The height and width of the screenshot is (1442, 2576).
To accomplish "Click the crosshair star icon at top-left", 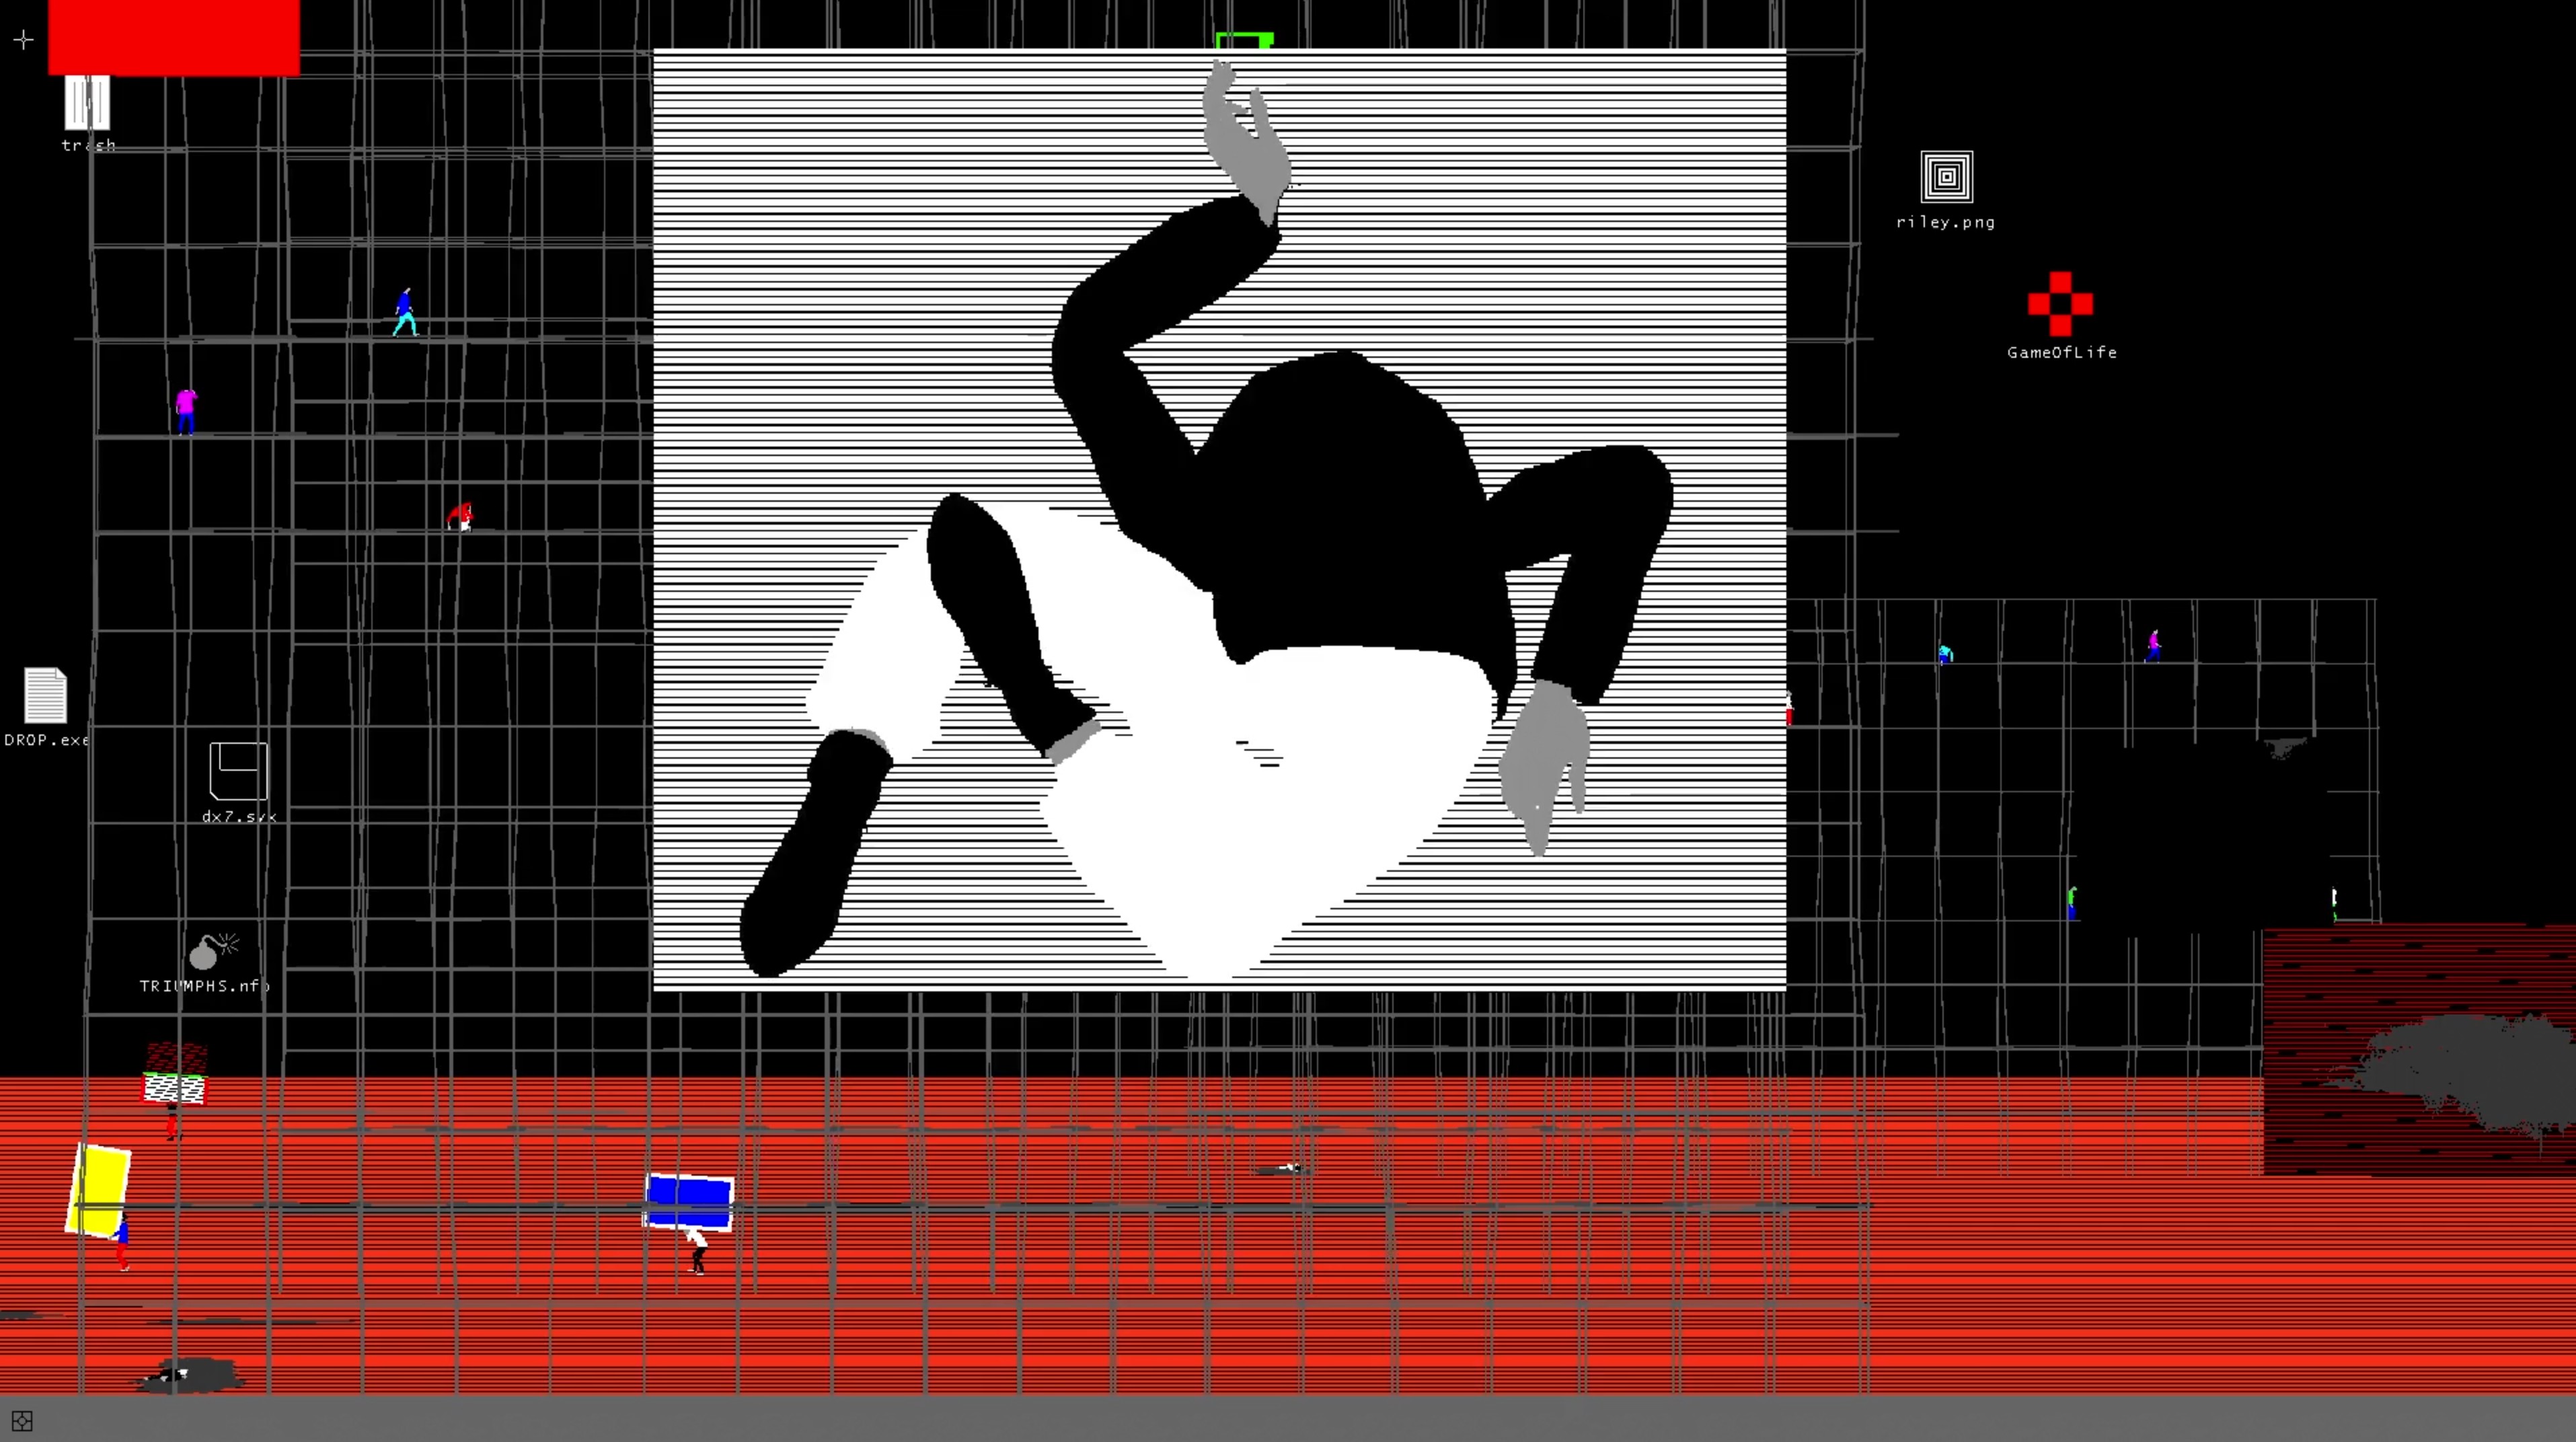I will [x=24, y=40].
